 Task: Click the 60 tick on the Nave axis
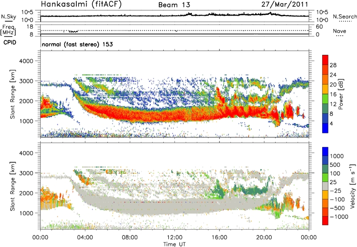[x=319, y=27]
